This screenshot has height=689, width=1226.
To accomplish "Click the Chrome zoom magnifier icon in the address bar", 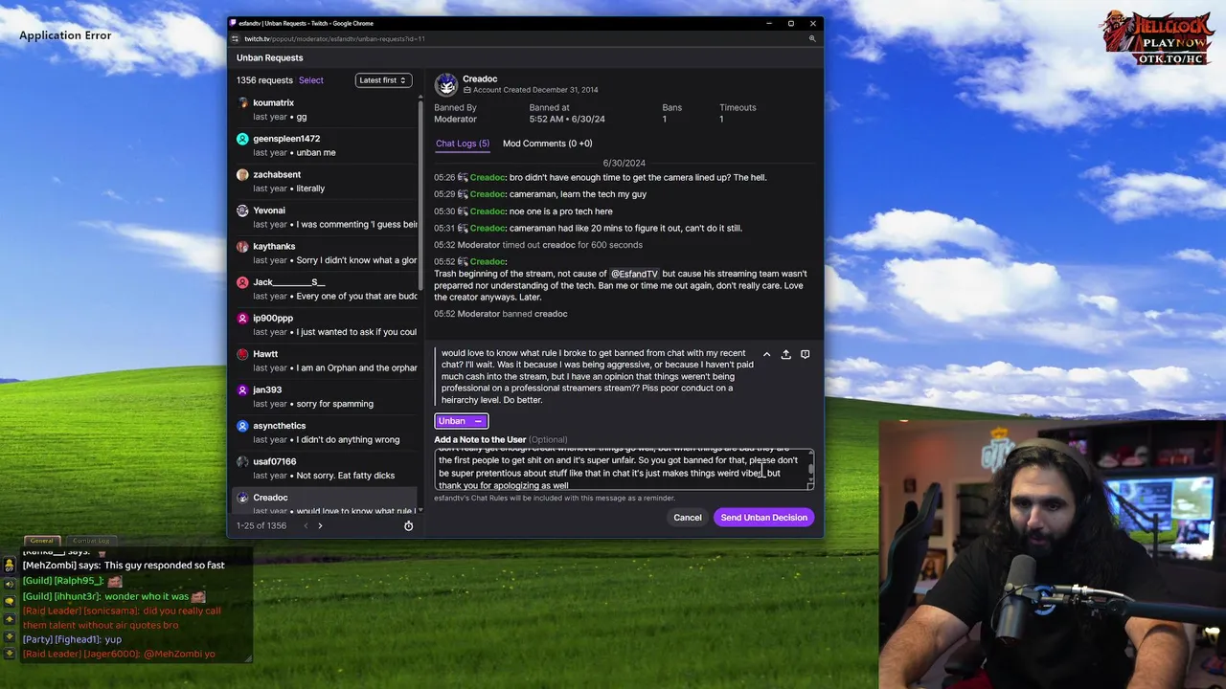I will coord(812,39).
